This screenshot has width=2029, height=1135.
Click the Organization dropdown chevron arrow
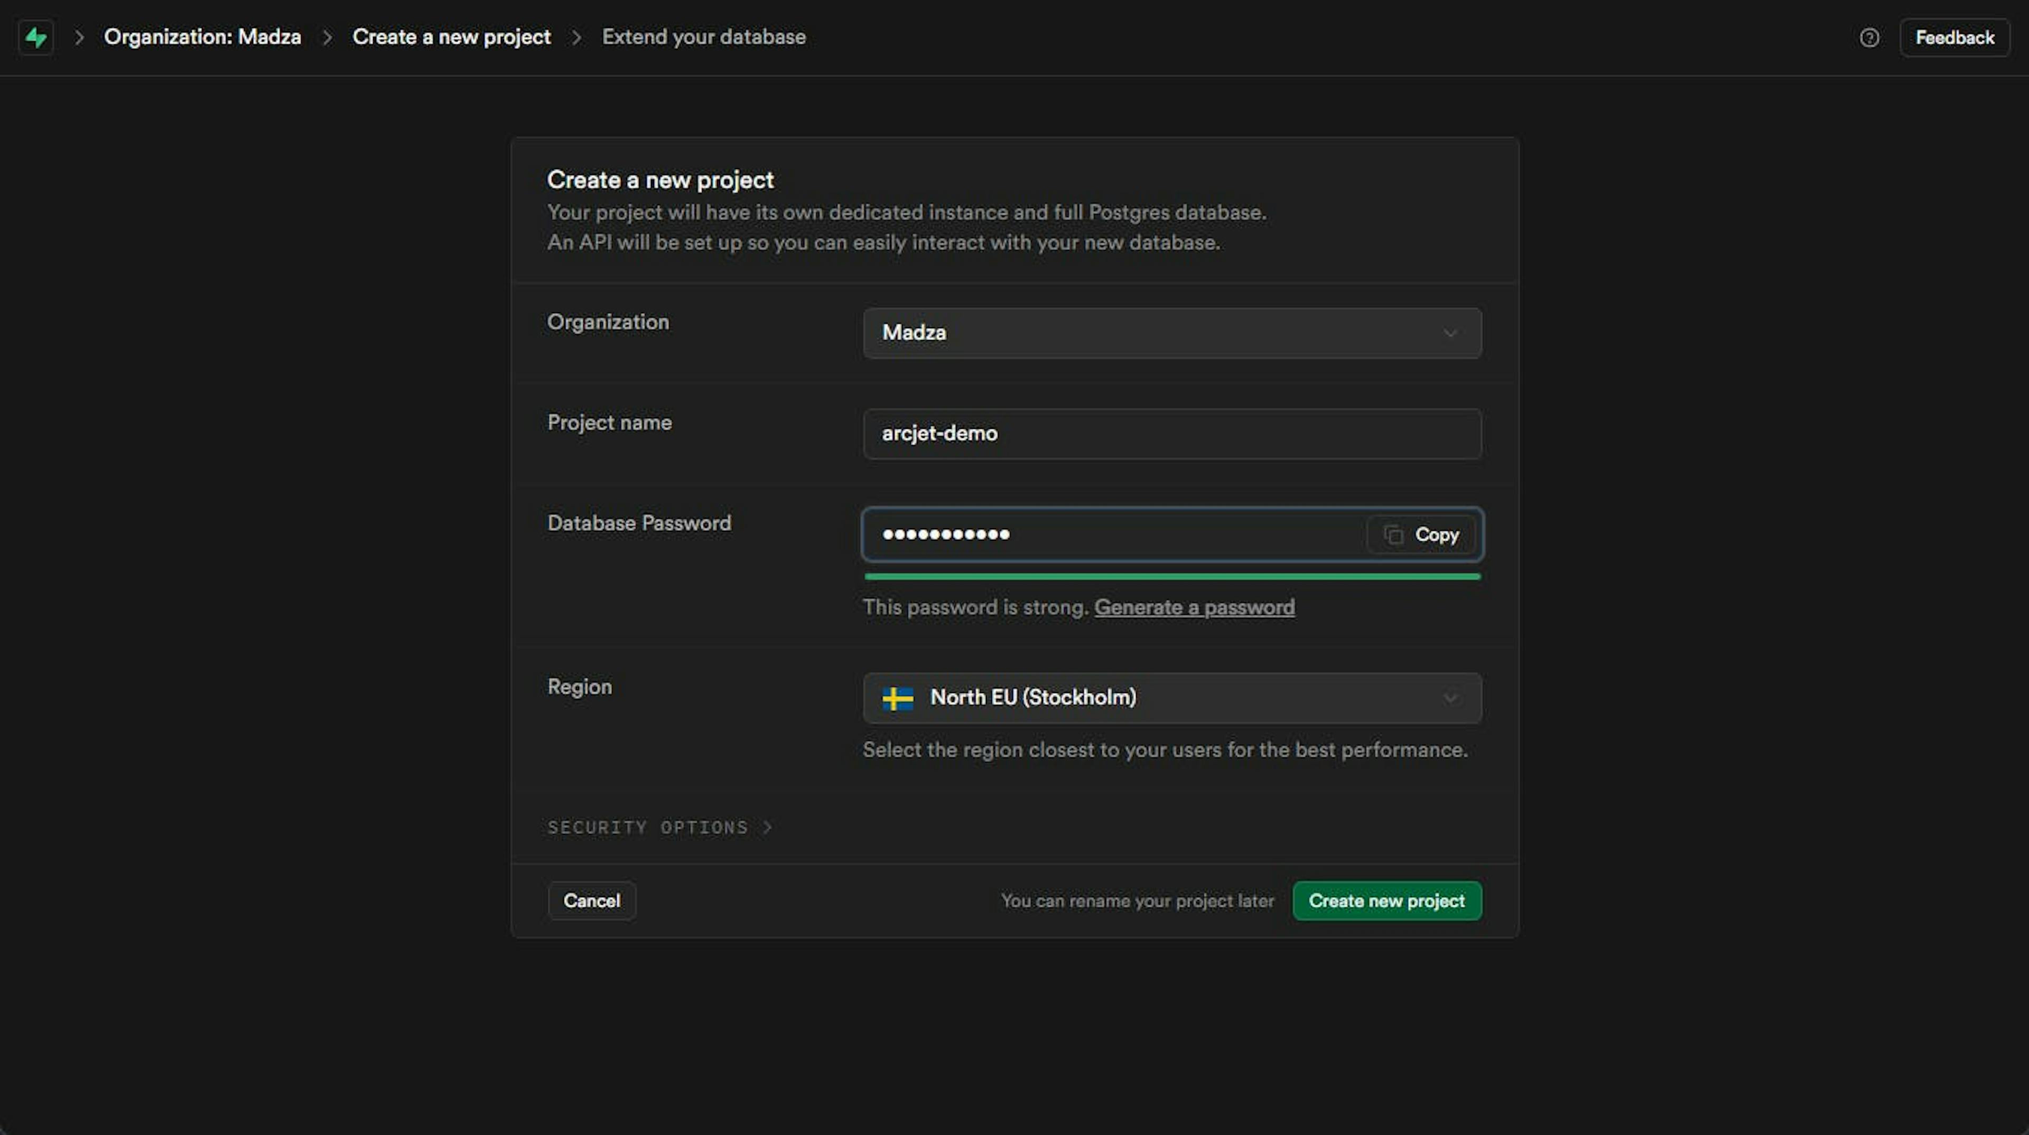coord(1449,333)
